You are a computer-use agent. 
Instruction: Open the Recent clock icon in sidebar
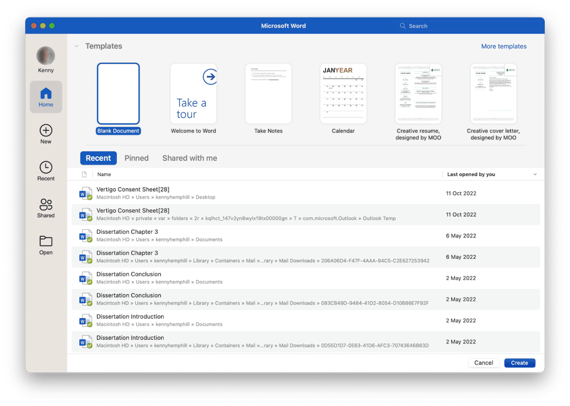pyautogui.click(x=46, y=168)
